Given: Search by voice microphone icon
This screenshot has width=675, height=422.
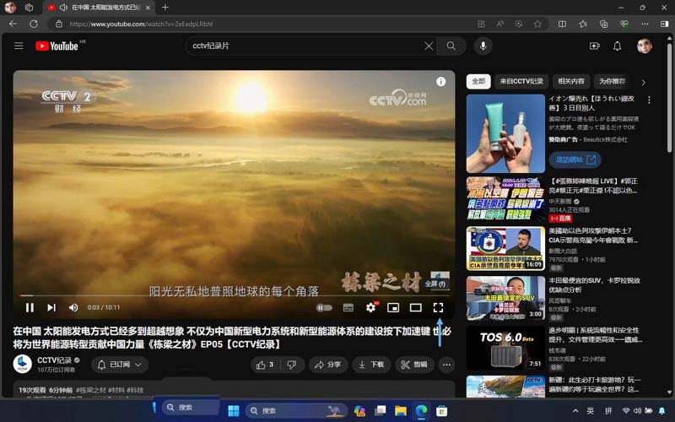Looking at the screenshot, I should point(483,46).
